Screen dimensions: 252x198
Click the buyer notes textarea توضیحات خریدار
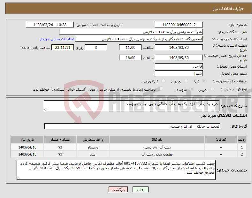click(x=116, y=170)
